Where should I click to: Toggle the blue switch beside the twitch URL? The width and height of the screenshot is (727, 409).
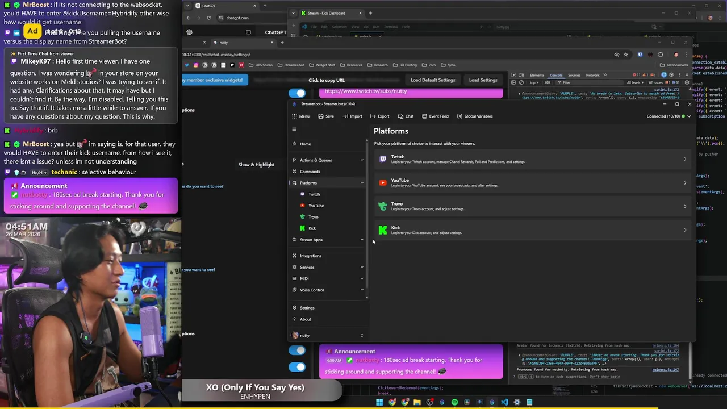(296, 93)
